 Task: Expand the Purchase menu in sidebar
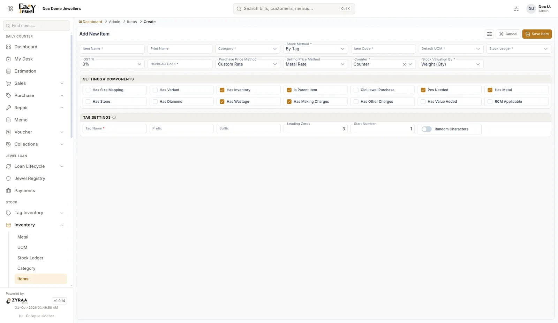point(35,95)
